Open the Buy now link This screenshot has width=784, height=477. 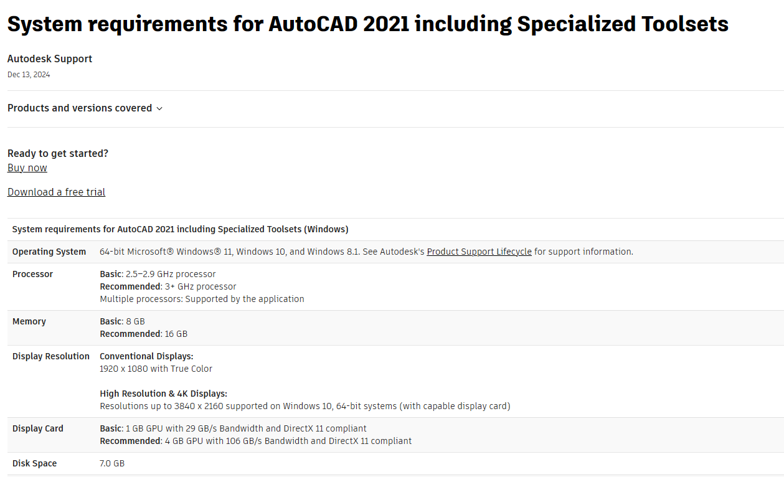point(27,168)
